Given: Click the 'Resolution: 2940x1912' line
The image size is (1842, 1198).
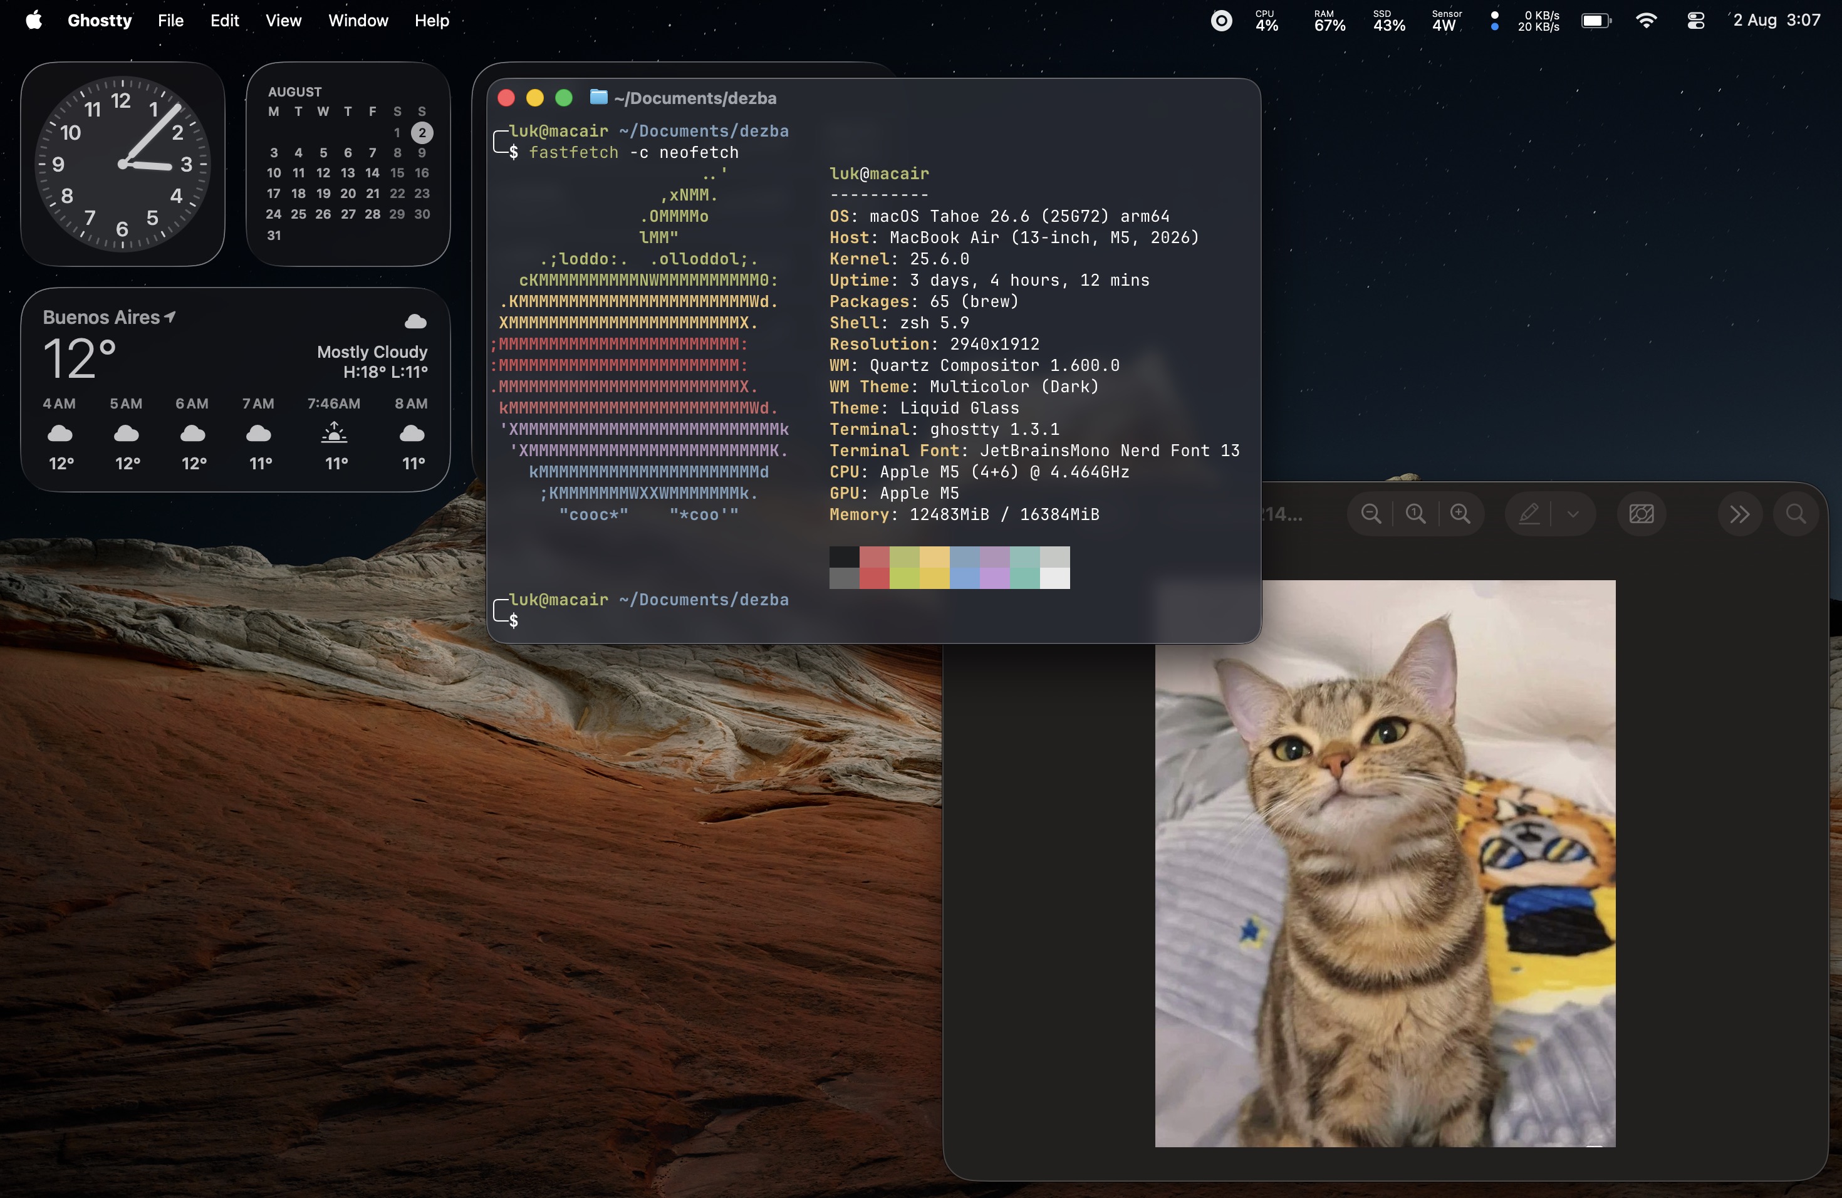Looking at the screenshot, I should (x=934, y=343).
